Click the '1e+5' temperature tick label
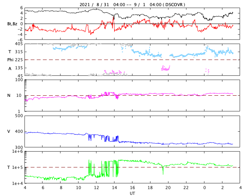 tap(18, 167)
